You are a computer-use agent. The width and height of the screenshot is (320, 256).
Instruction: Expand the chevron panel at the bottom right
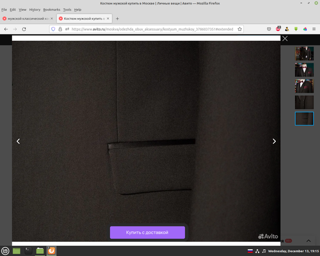pos(308,241)
